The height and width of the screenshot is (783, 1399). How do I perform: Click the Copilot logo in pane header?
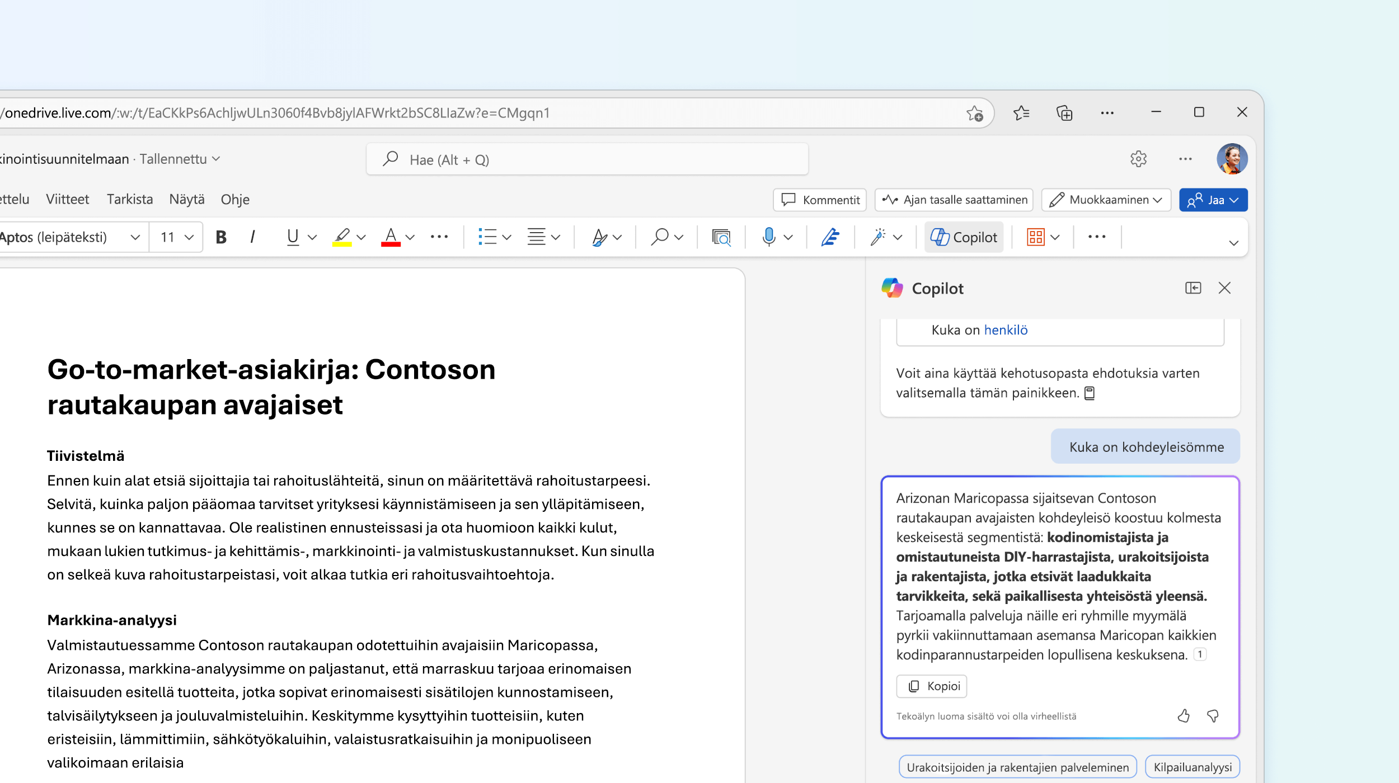coord(893,288)
